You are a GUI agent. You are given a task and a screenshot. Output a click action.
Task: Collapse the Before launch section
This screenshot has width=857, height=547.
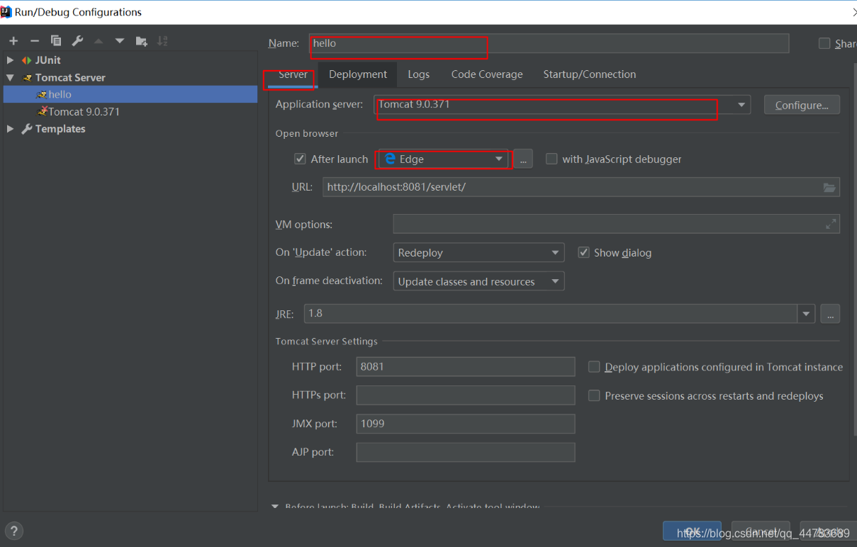275,507
